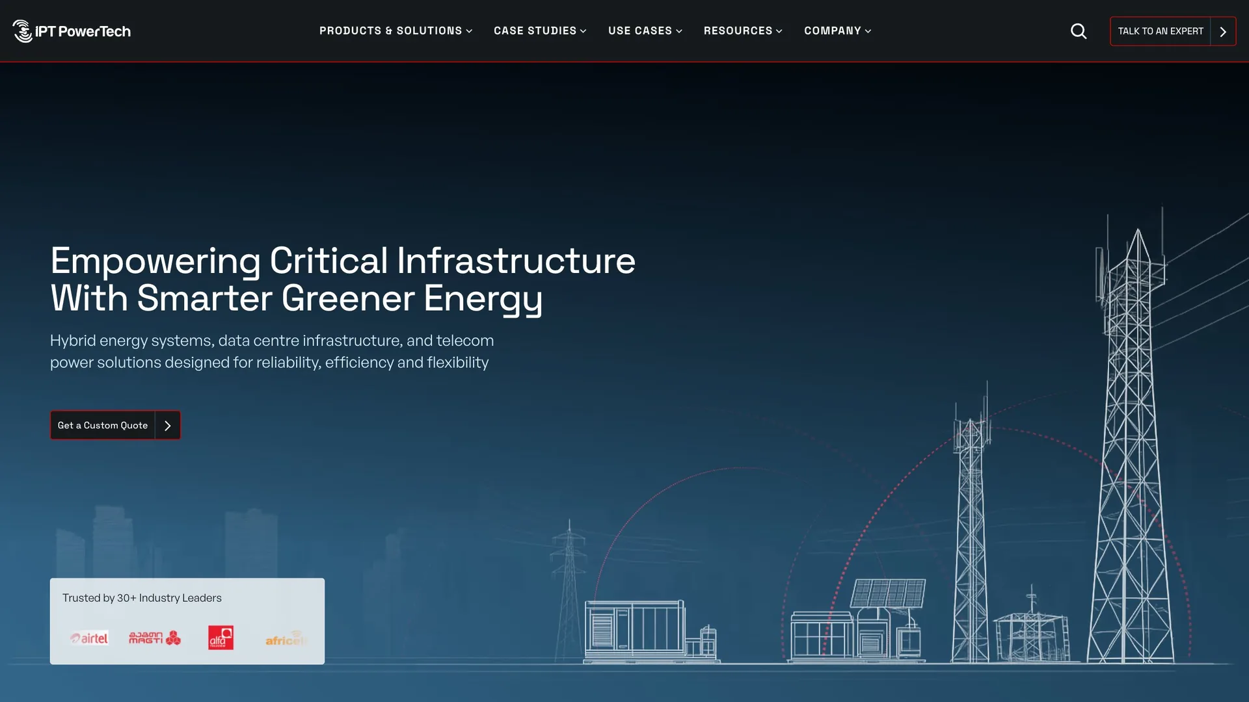Open the Magti logo

[155, 638]
